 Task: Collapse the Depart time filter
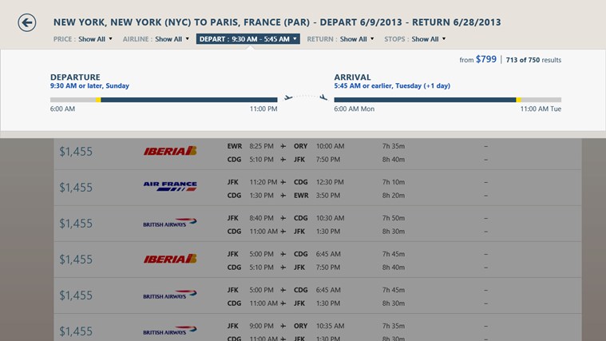(248, 39)
